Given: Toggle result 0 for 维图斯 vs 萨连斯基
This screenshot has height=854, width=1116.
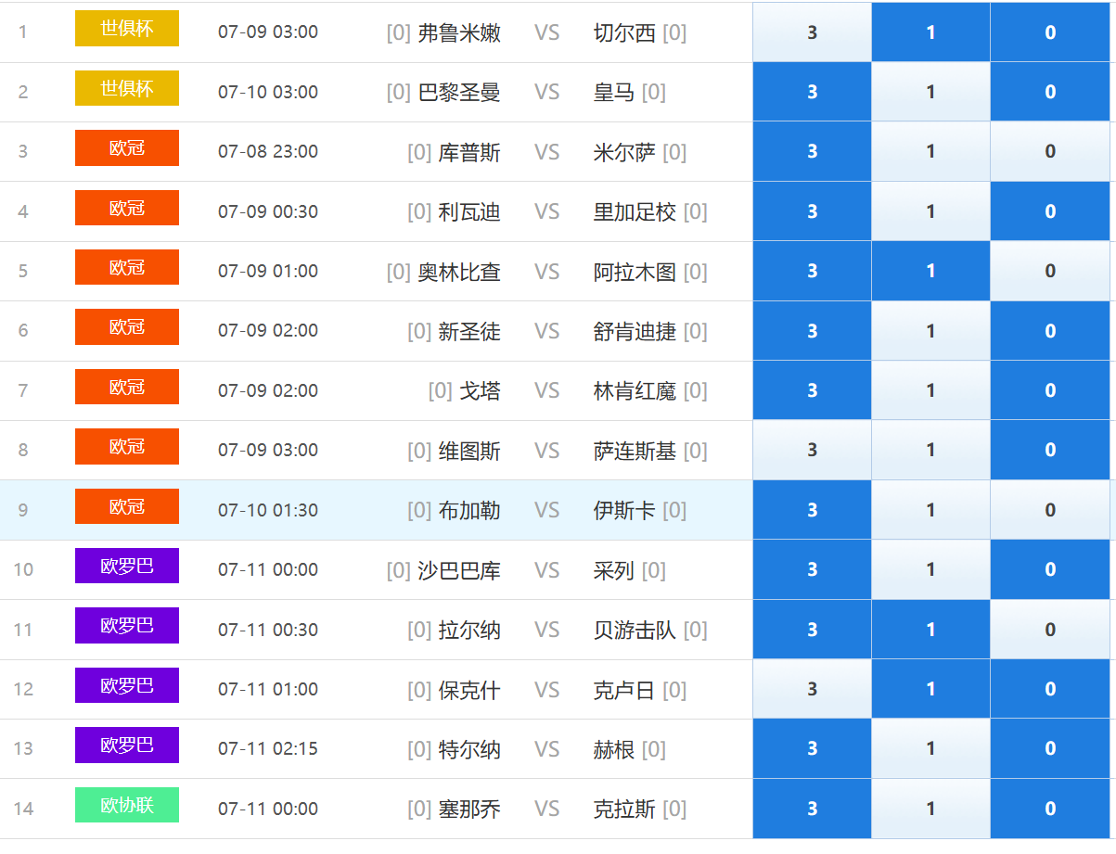Looking at the screenshot, I should tap(1049, 450).
